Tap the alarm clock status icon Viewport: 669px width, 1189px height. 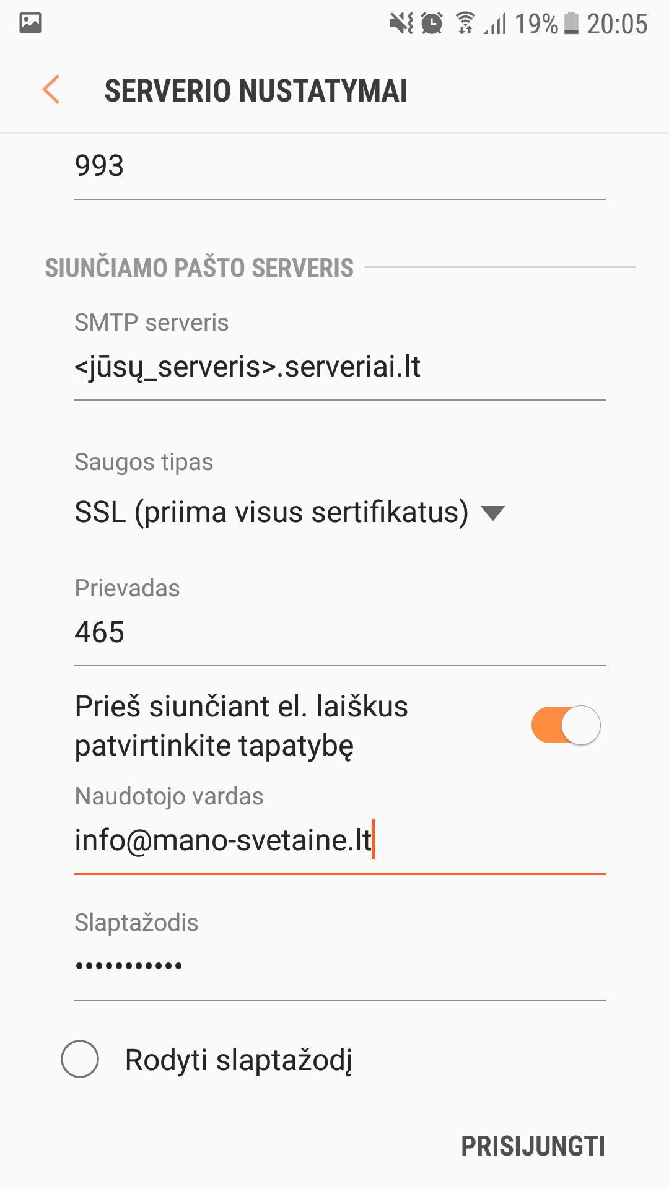[432, 24]
